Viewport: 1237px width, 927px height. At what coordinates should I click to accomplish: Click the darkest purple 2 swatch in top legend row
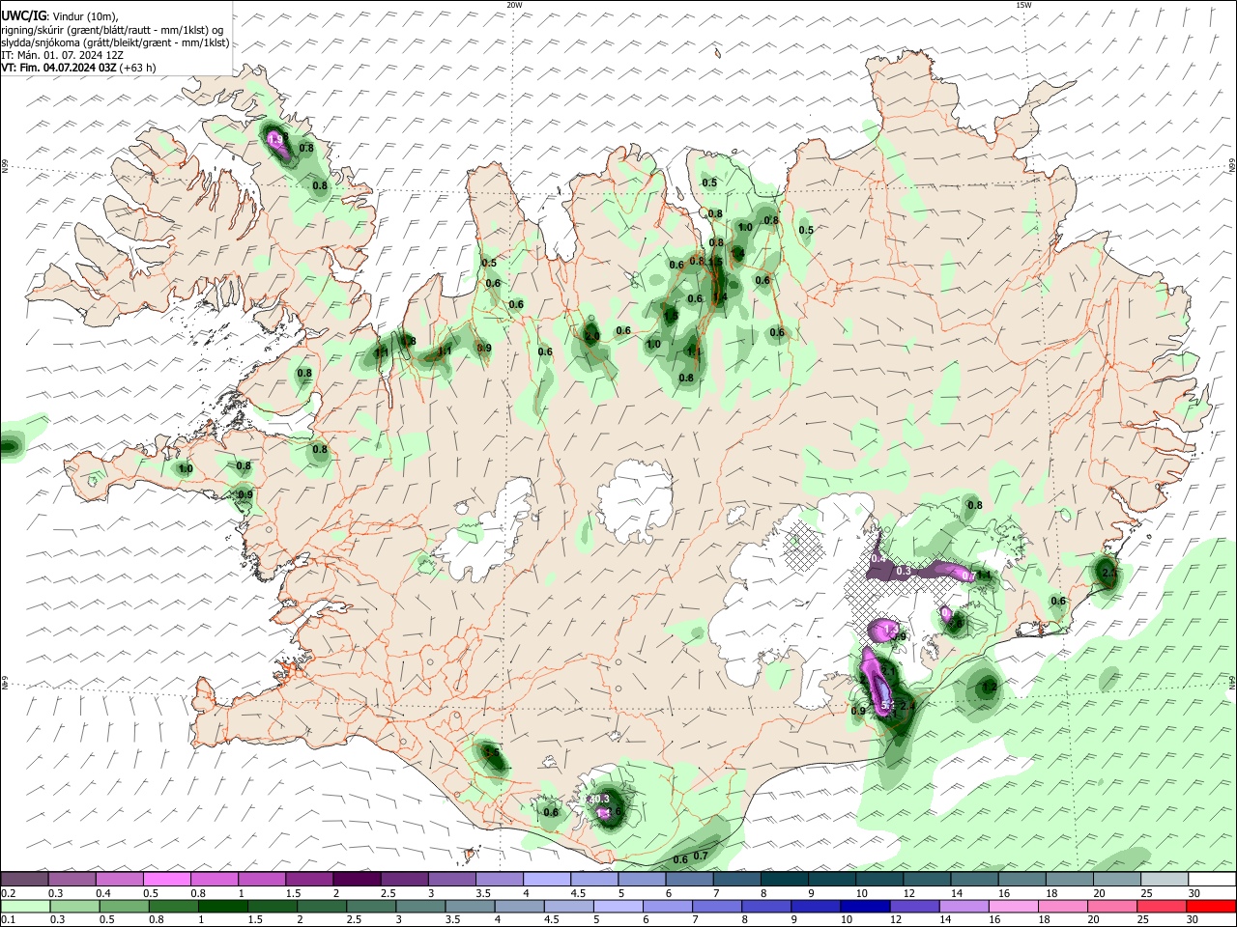point(357,879)
